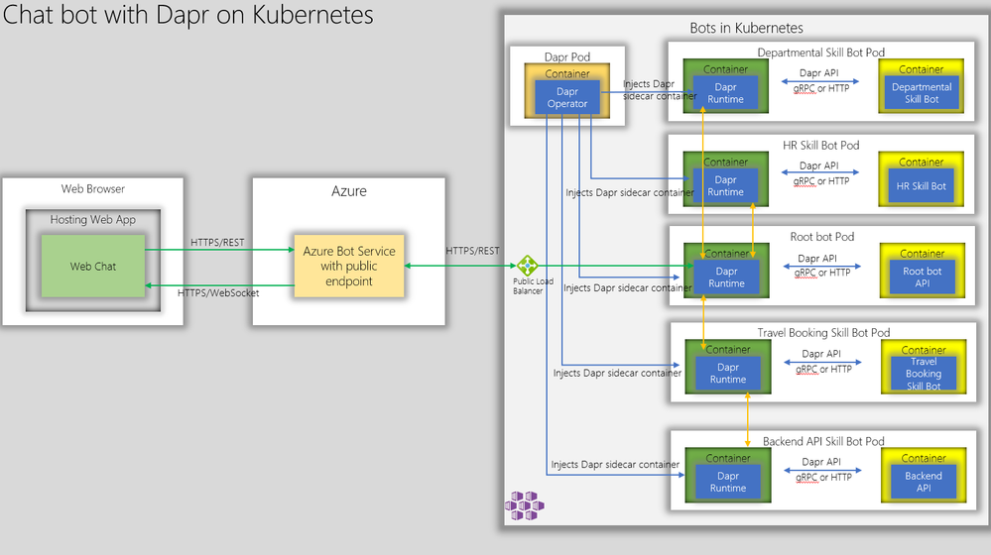
Task: Click gRPC or HTTP text in Departmental pod
Action: [x=821, y=88]
